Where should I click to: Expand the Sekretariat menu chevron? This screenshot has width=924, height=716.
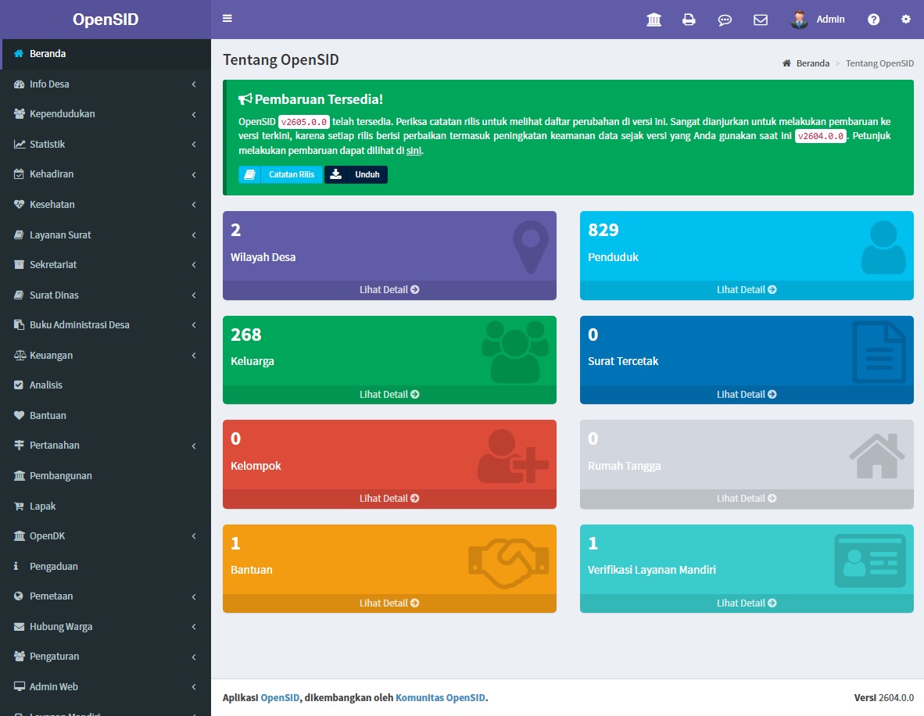coord(194,265)
